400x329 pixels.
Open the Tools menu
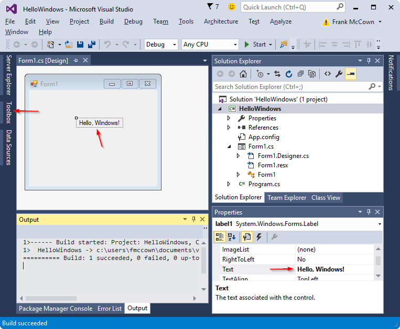[186, 21]
